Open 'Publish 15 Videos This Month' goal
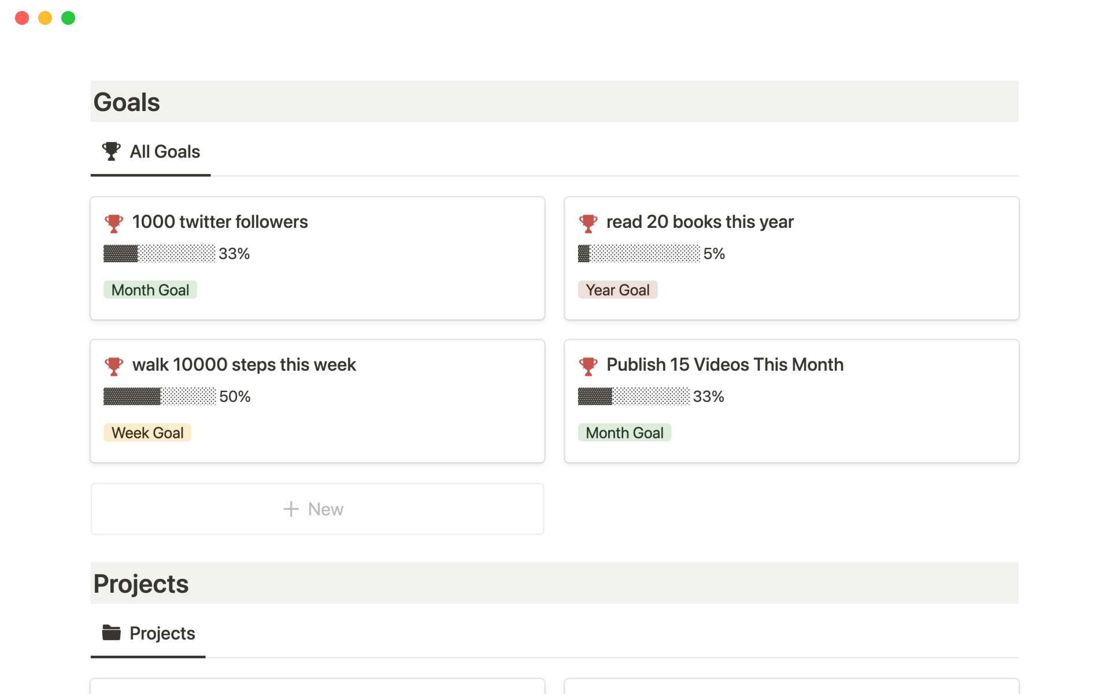 click(724, 365)
